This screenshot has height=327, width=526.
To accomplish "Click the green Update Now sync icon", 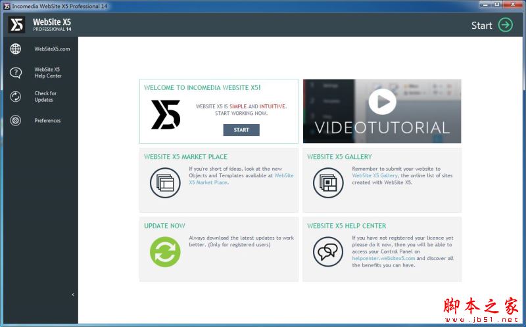I will point(164,251).
